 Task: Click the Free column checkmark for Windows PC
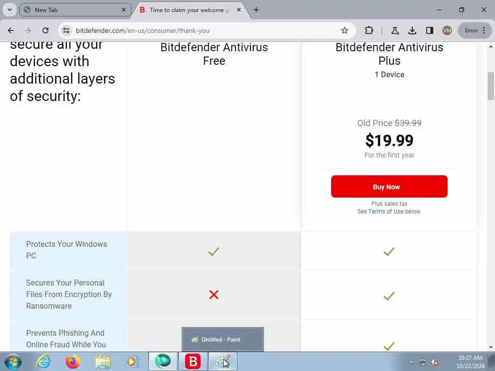coord(214,251)
